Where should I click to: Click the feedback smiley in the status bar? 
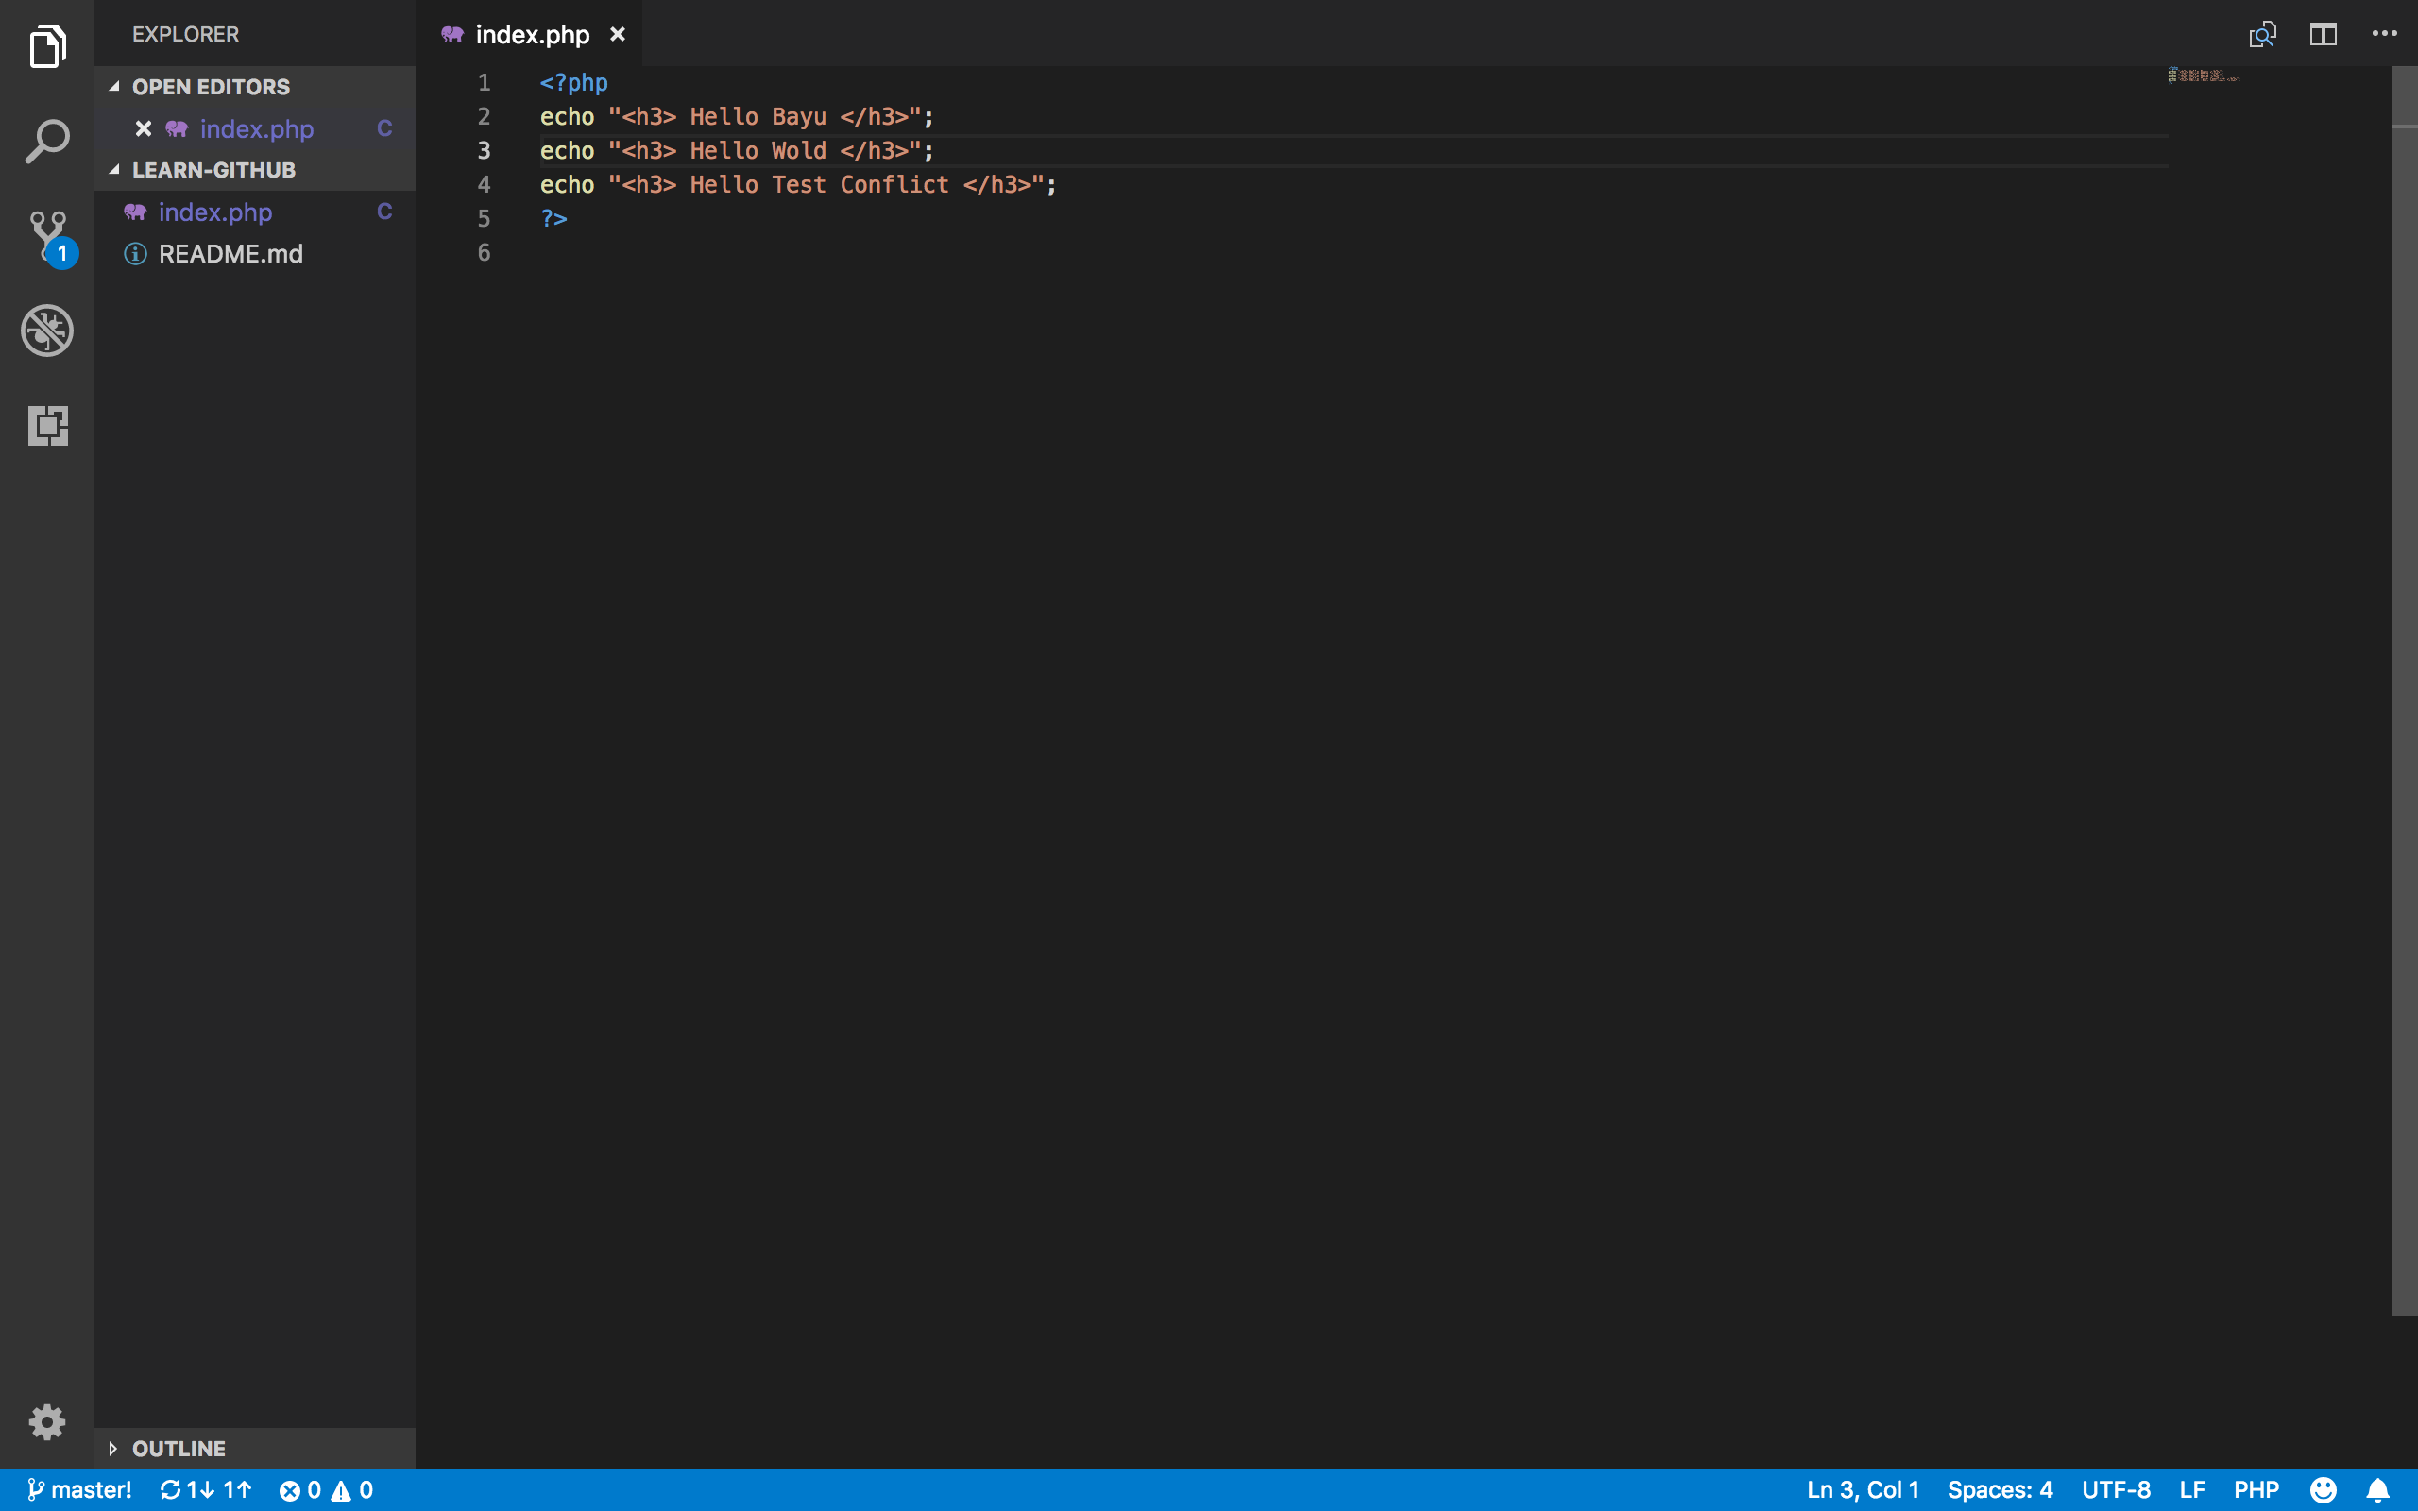coord(2324,1489)
